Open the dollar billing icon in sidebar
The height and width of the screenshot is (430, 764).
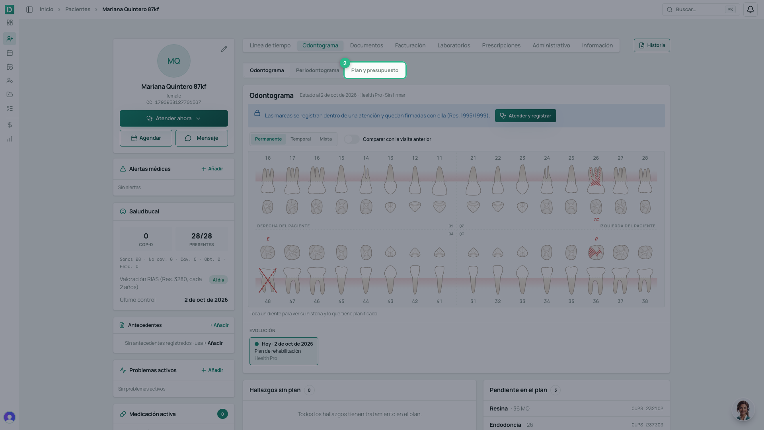[x=10, y=125]
